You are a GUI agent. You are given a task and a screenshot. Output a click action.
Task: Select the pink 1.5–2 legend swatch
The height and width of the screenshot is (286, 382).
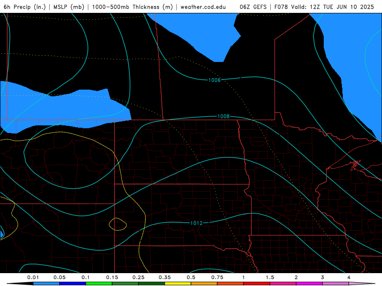[283, 284]
